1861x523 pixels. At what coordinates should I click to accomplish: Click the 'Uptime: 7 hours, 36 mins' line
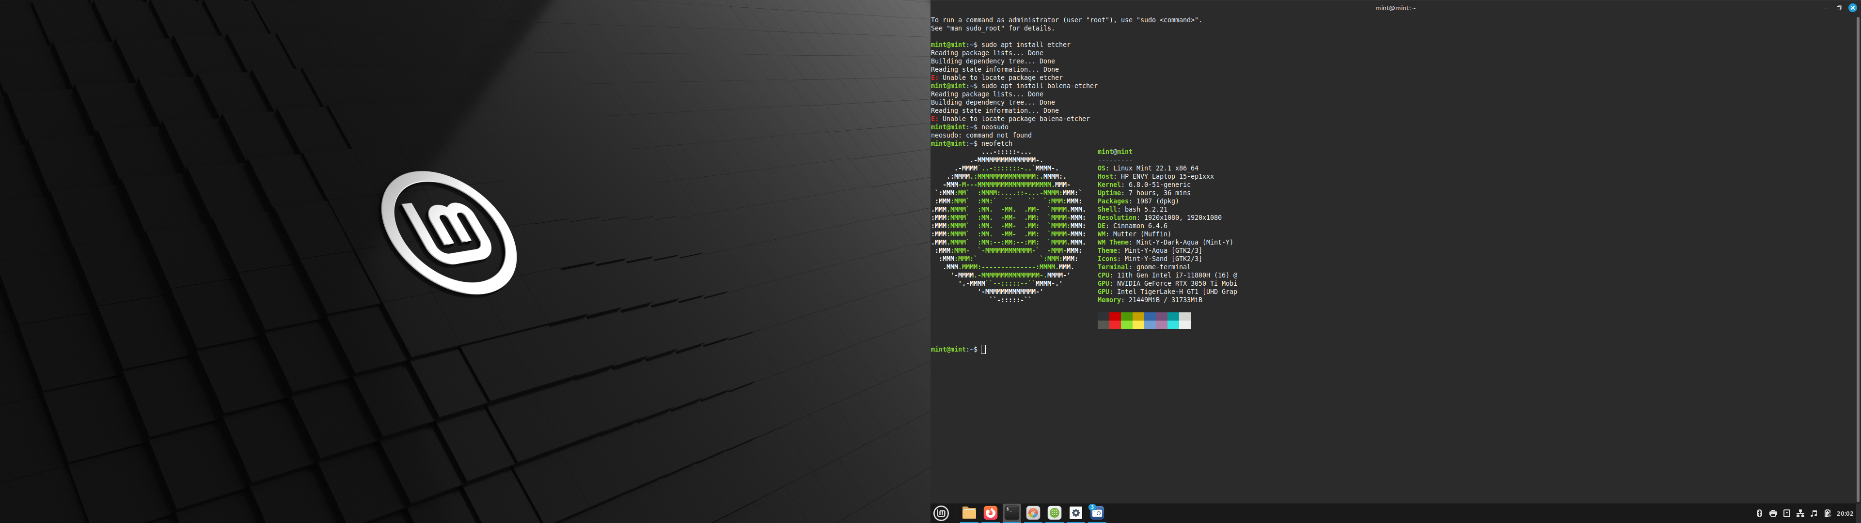point(1144,193)
